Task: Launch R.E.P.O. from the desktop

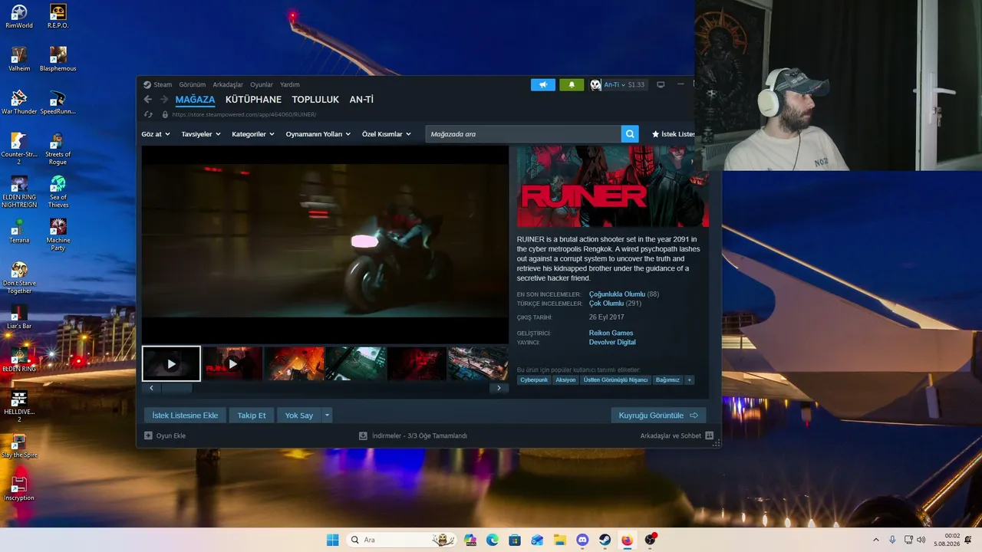Action: [x=58, y=16]
